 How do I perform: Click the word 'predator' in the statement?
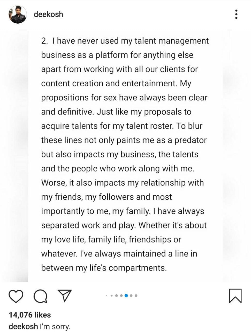191,140
